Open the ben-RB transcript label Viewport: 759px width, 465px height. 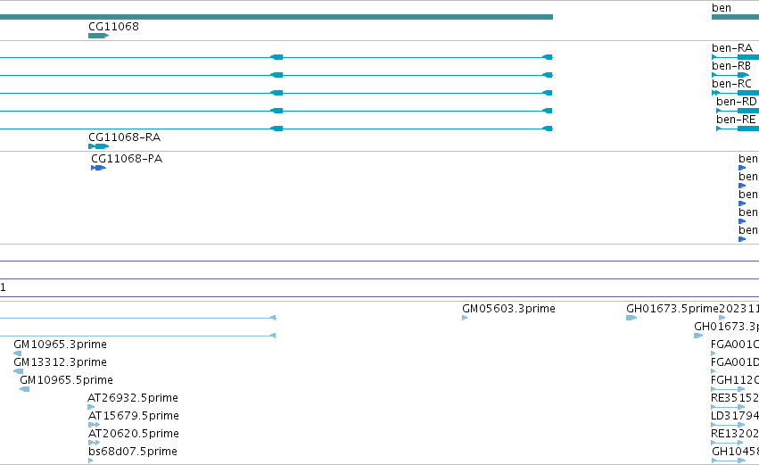tap(731, 66)
